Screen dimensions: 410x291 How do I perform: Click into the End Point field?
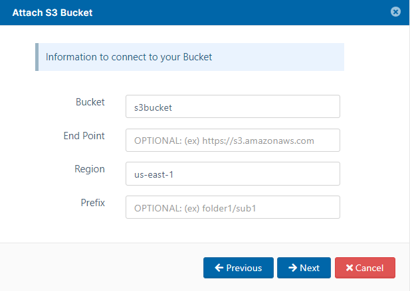[233, 141]
